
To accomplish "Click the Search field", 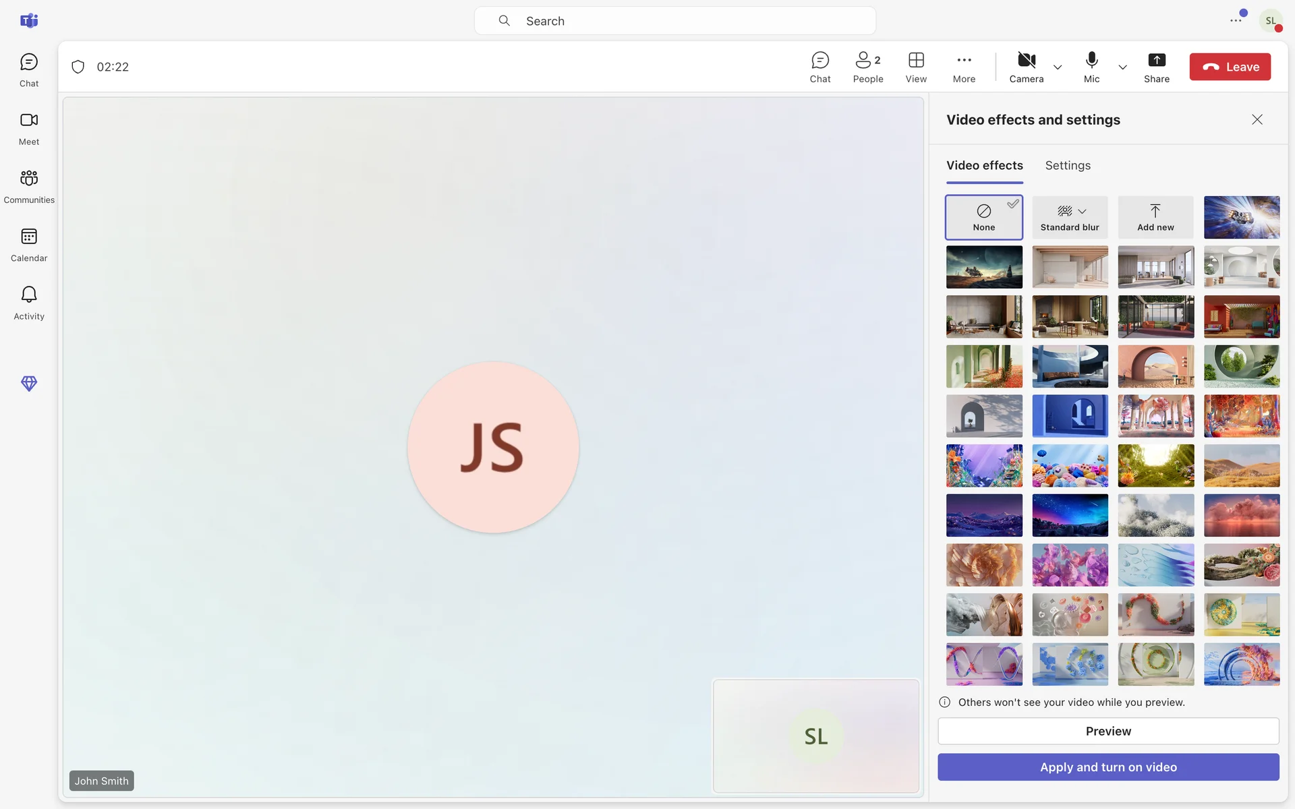I will pyautogui.click(x=674, y=21).
